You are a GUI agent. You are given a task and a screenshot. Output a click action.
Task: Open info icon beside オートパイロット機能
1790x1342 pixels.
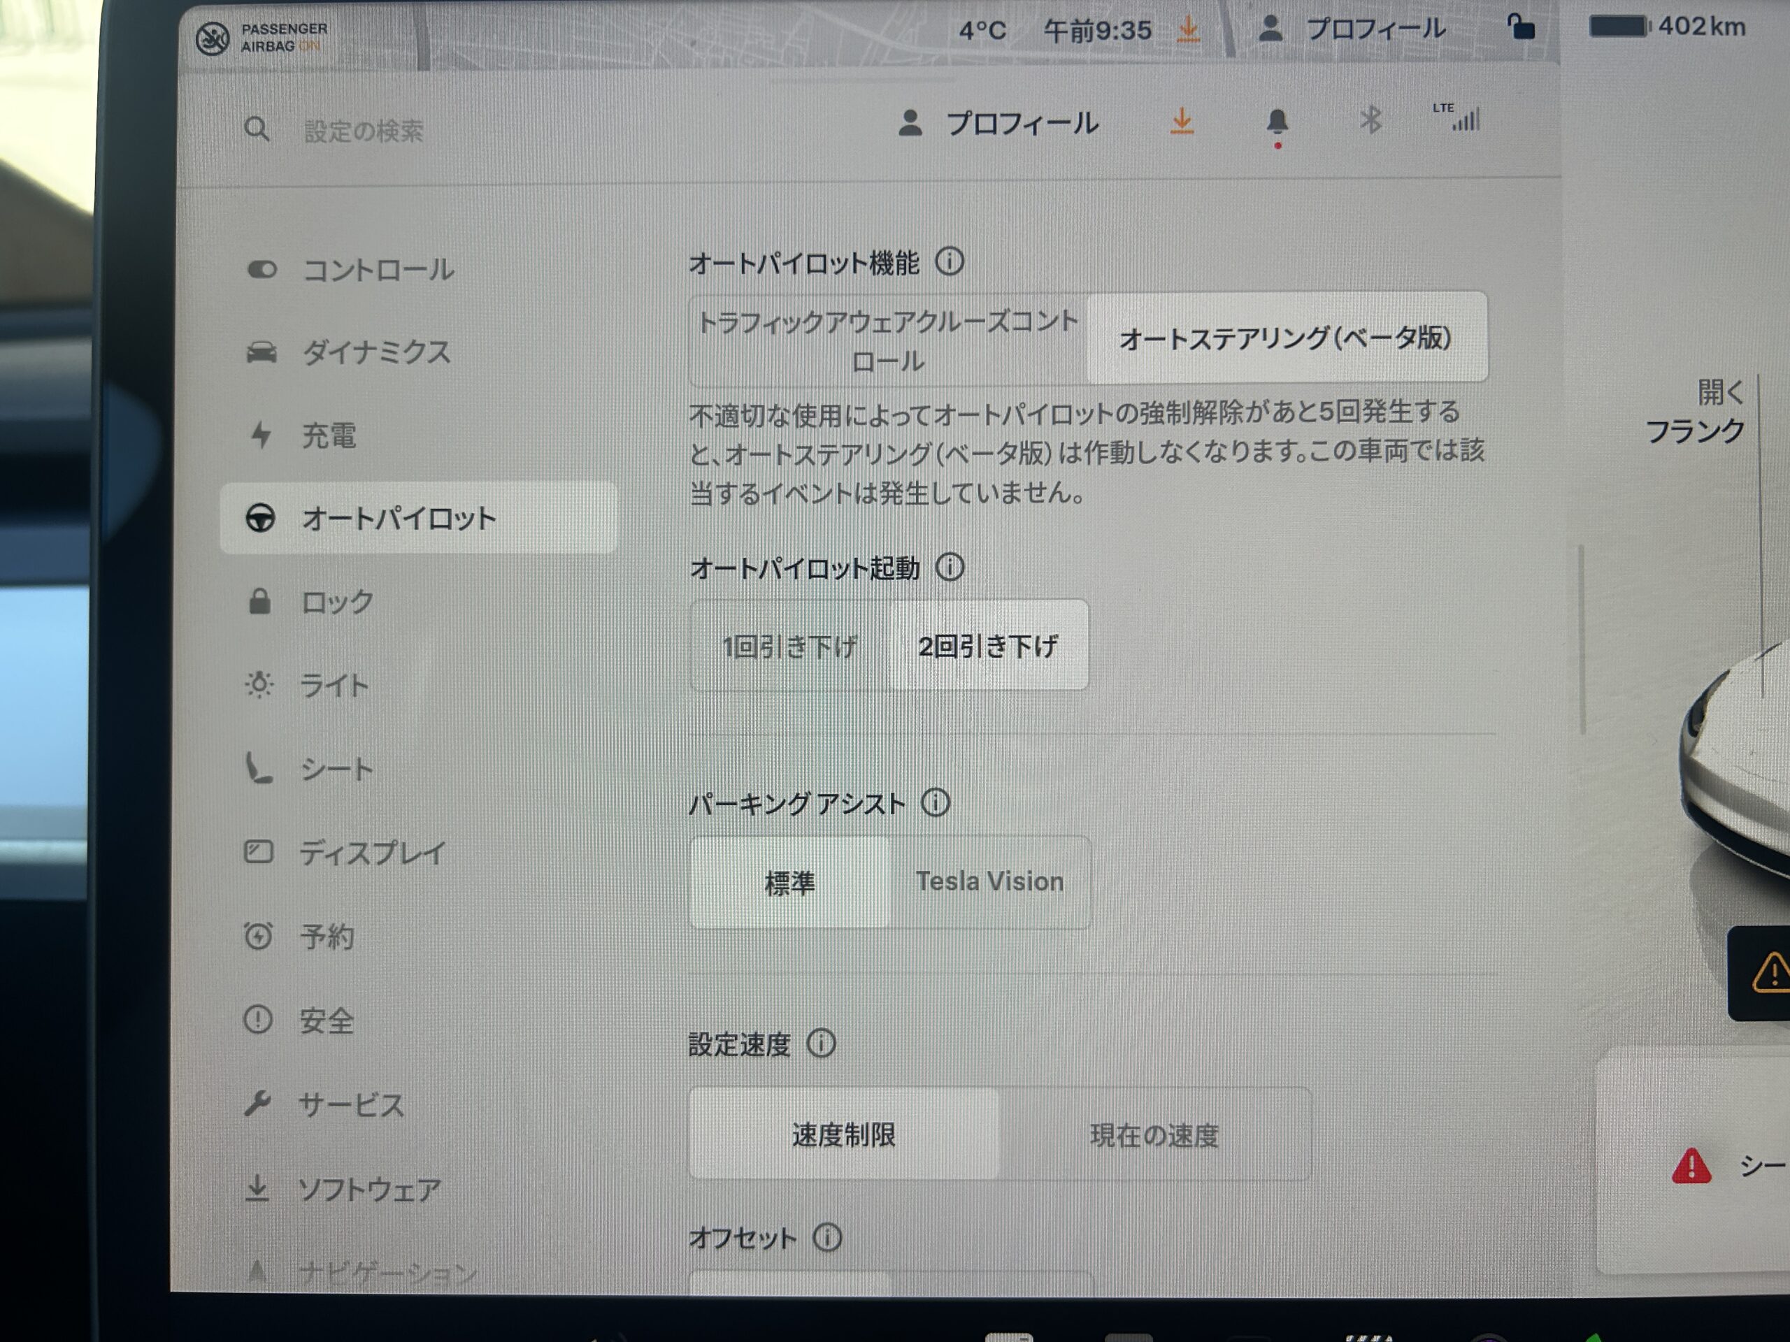[950, 261]
